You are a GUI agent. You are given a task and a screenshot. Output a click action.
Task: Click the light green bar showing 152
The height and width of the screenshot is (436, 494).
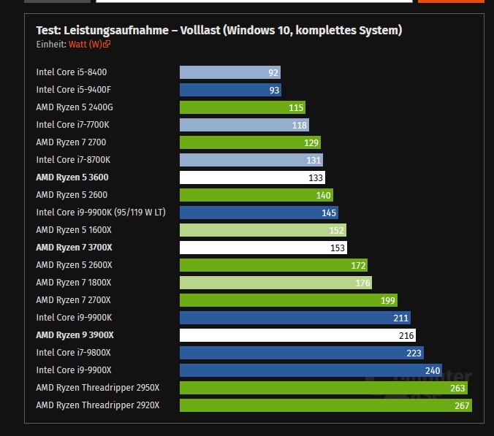[263, 230]
